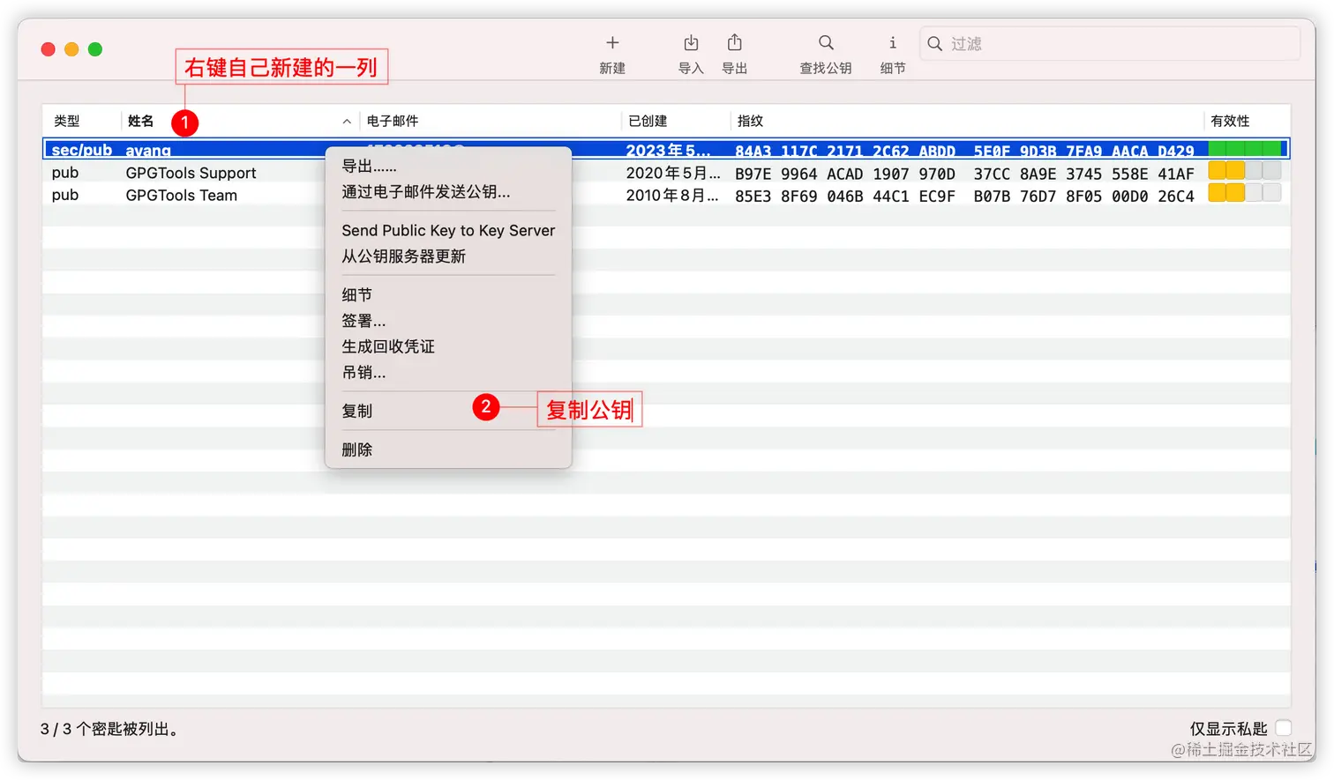Select the GPGTools Support key row

(x=666, y=173)
